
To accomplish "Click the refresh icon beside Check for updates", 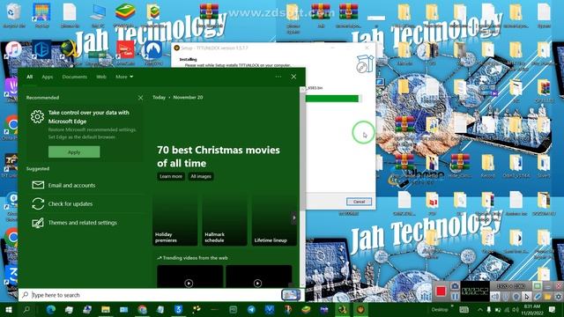I will 38,203.
